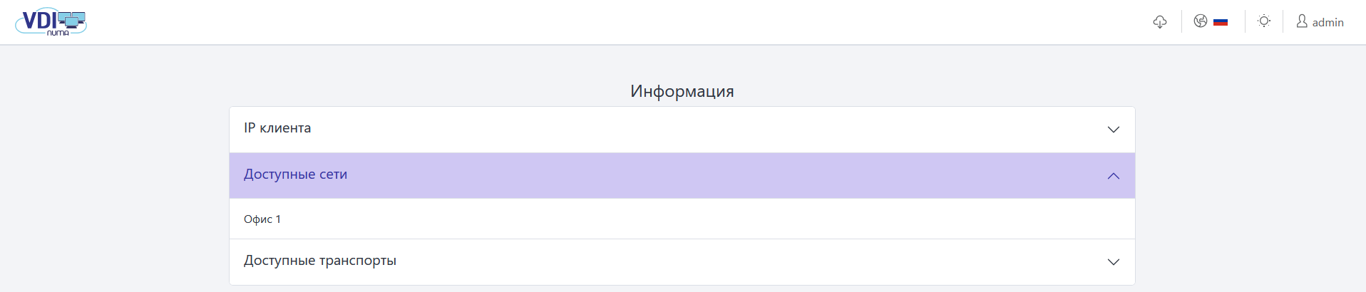Click the up chevron on Доступные сети

coord(1113,176)
